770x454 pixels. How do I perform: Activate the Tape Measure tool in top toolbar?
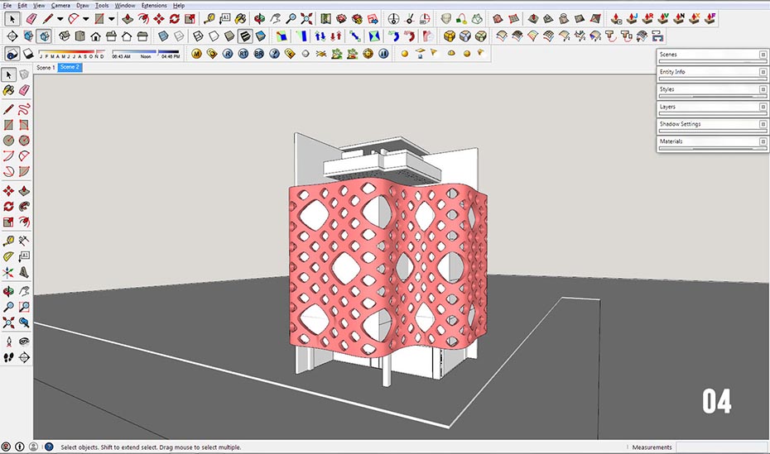[209, 18]
